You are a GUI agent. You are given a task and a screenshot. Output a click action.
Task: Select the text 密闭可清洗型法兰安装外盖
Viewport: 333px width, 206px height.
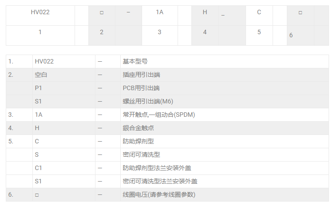click(x=160, y=181)
